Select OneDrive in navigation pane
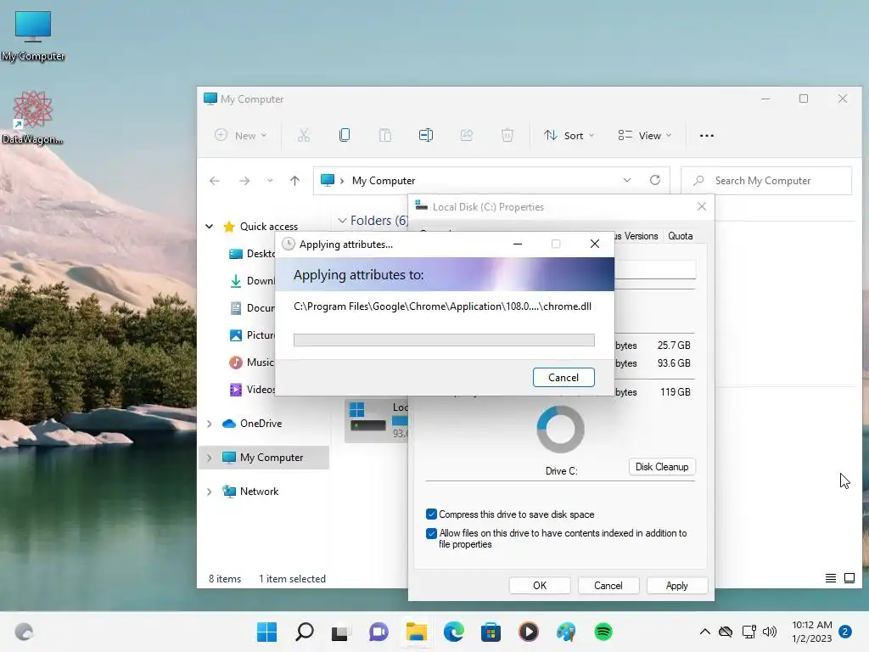 [261, 424]
